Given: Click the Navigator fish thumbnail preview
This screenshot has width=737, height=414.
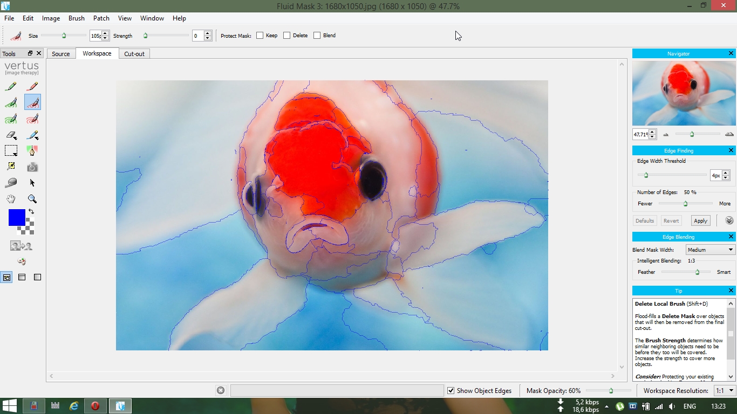Looking at the screenshot, I should tap(684, 93).
